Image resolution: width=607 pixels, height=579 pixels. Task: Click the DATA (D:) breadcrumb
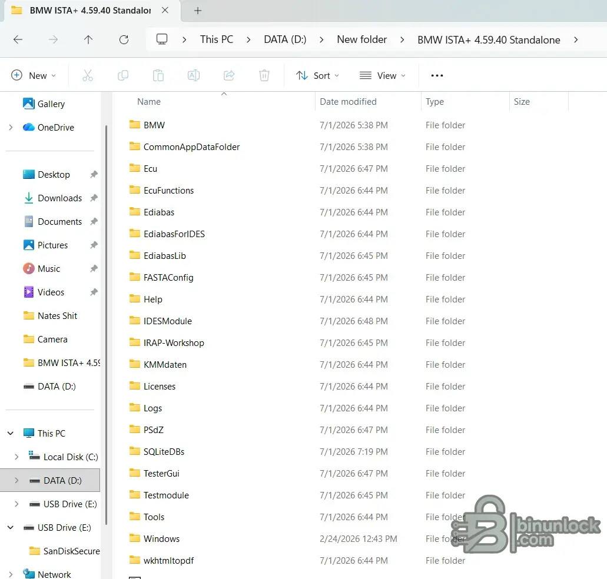pyautogui.click(x=285, y=39)
